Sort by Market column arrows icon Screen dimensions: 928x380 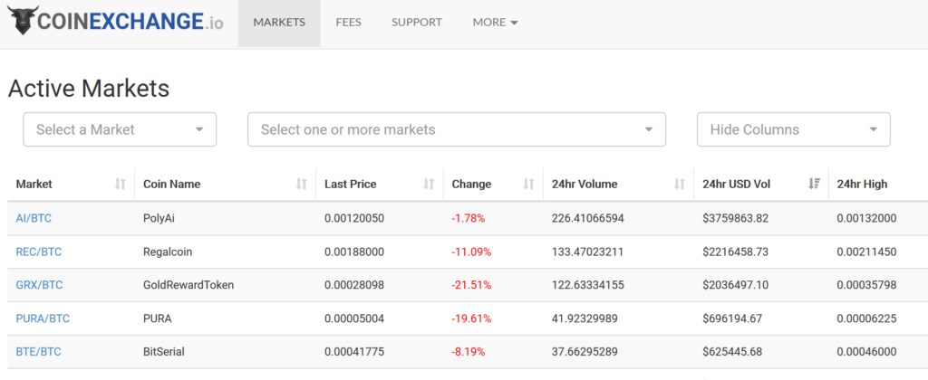(x=121, y=184)
